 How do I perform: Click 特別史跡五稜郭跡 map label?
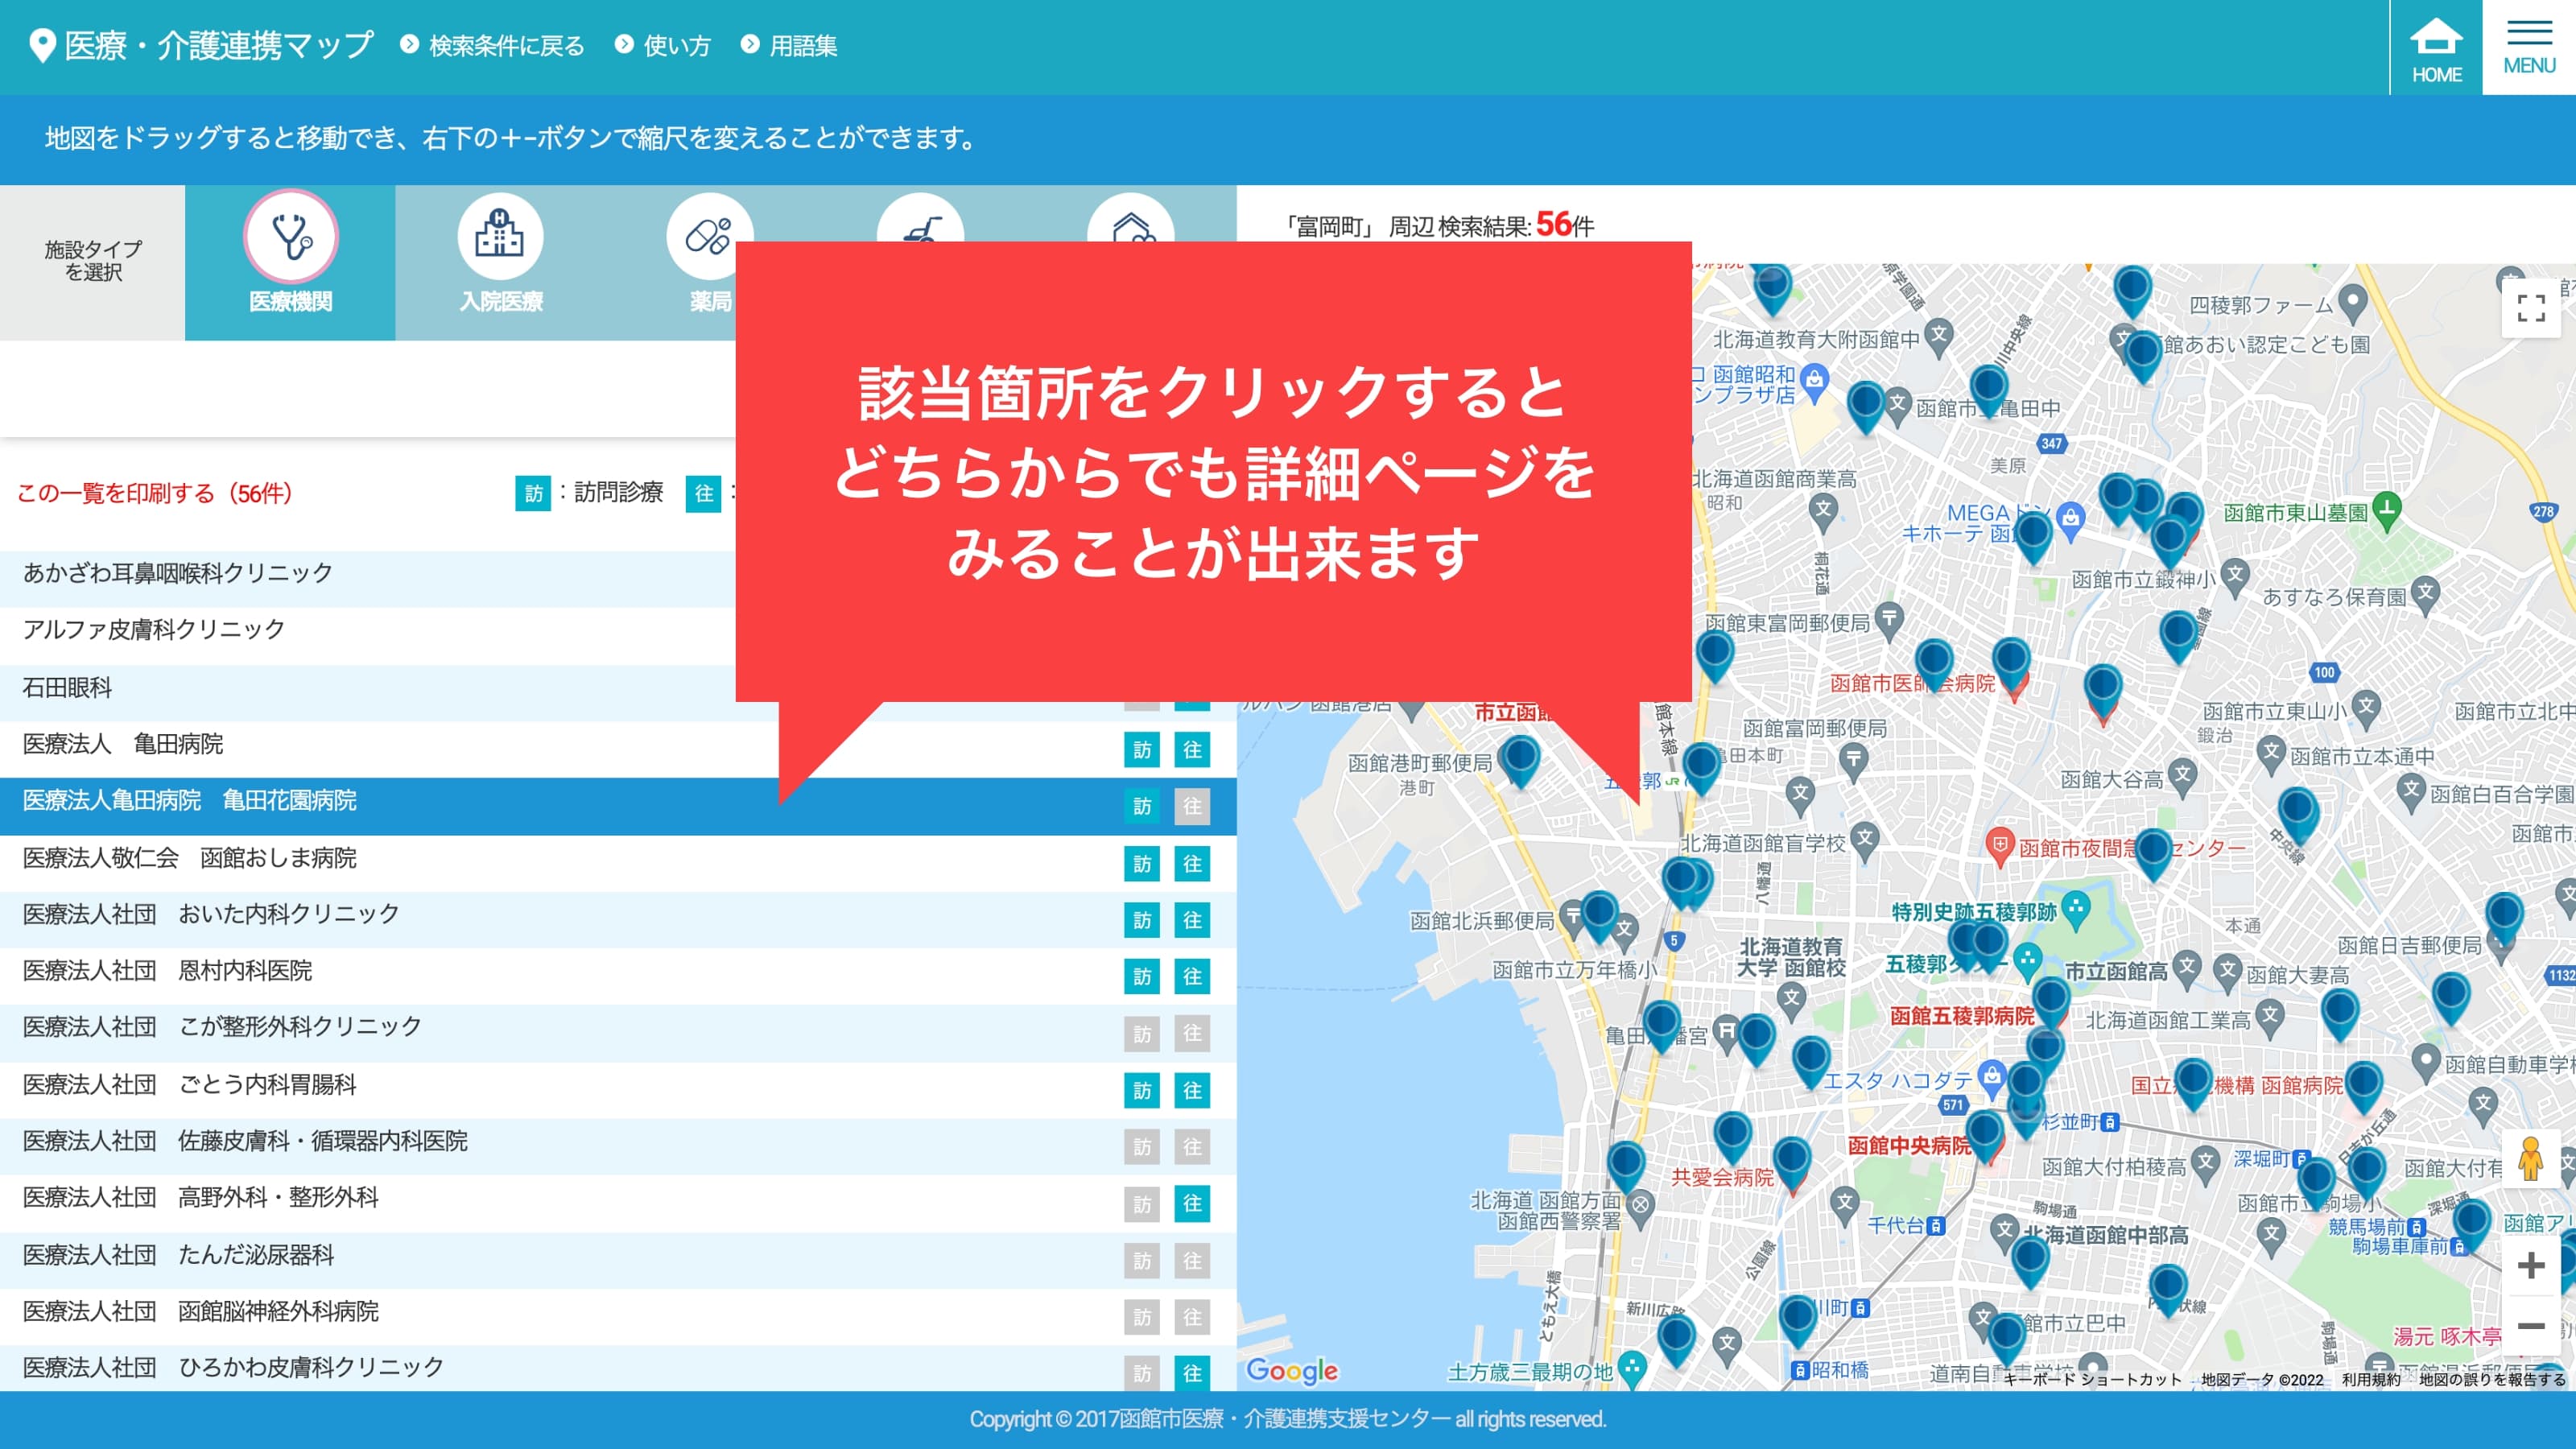[x=1974, y=912]
